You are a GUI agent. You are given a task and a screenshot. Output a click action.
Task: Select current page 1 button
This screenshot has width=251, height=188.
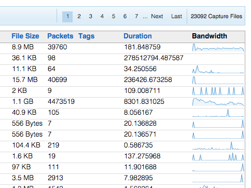67,17
